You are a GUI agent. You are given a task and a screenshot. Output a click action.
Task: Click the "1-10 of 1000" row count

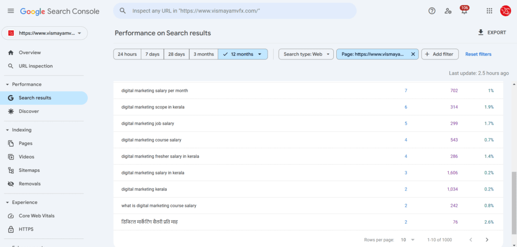click(440, 240)
